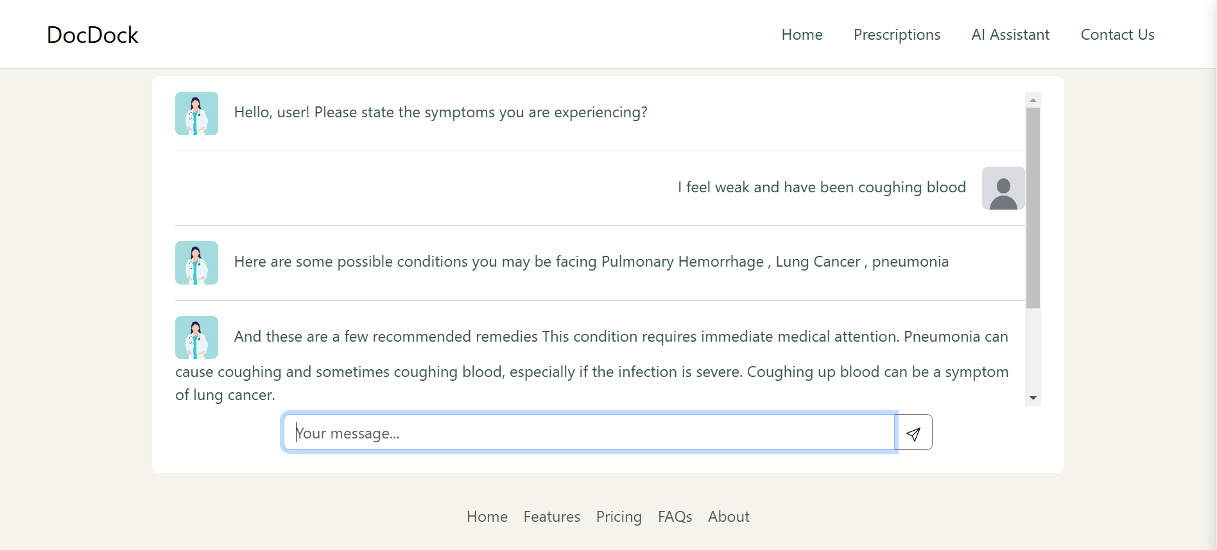The height and width of the screenshot is (550, 1217).
Task: Select Contact Us in the header
Action: pyautogui.click(x=1118, y=35)
